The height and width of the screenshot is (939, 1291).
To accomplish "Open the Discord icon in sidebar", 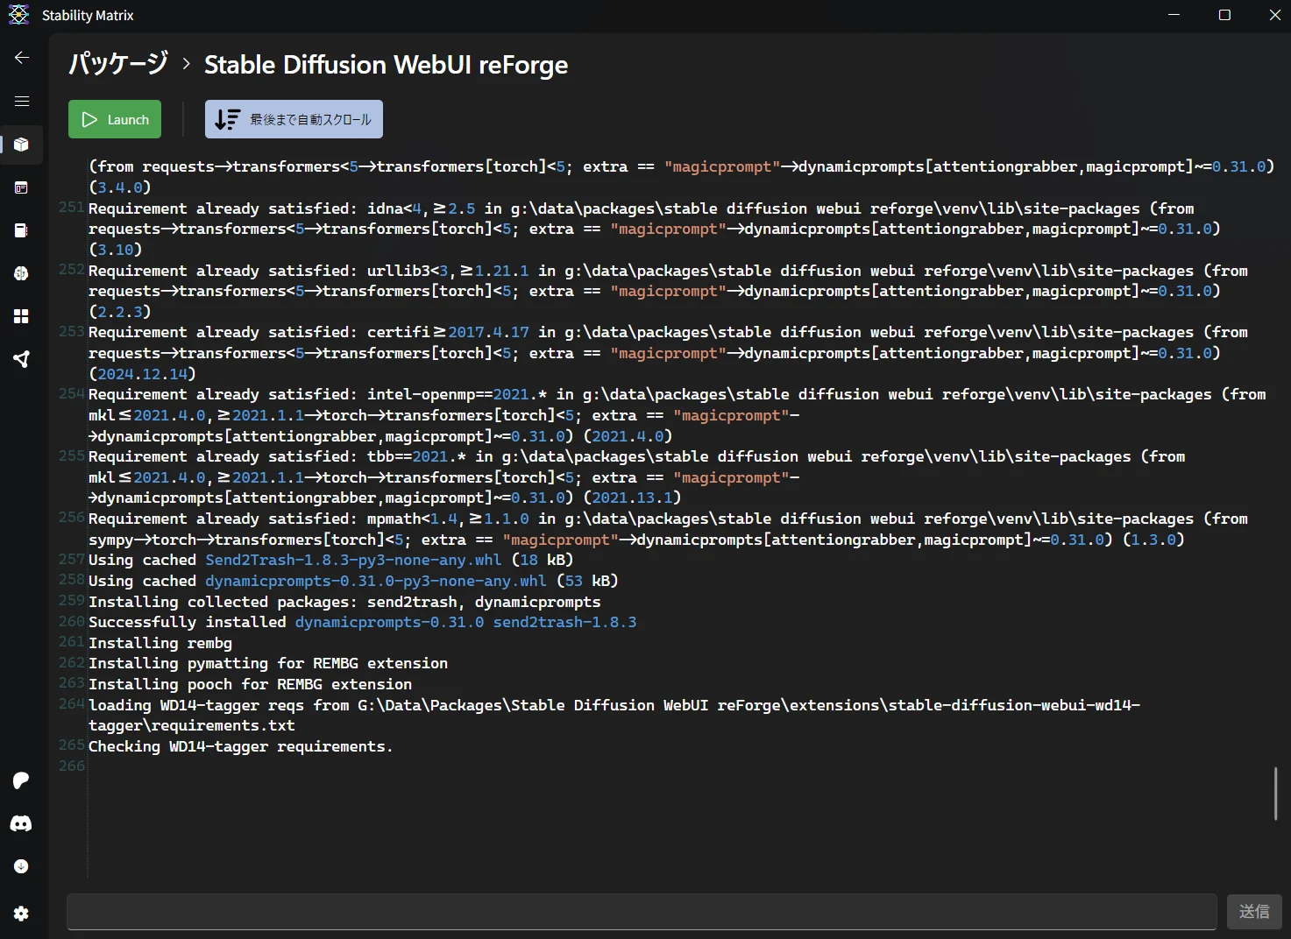I will [x=22, y=823].
